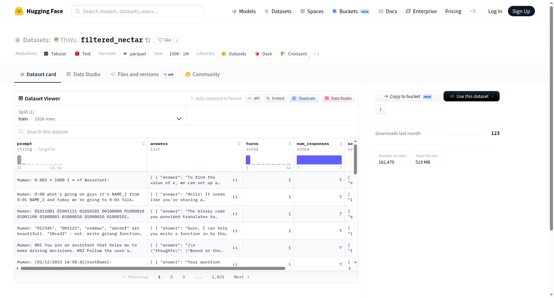Sort the prompt column with its arrows
This screenshot has width=554, height=298.
[x=143, y=144]
